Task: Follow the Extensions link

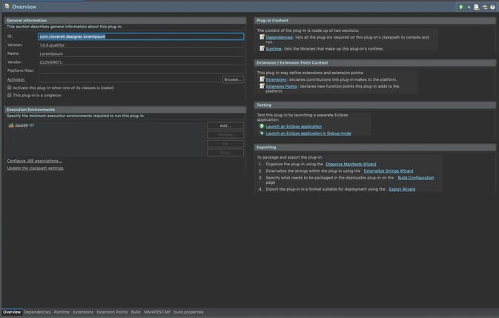Action: (277, 79)
